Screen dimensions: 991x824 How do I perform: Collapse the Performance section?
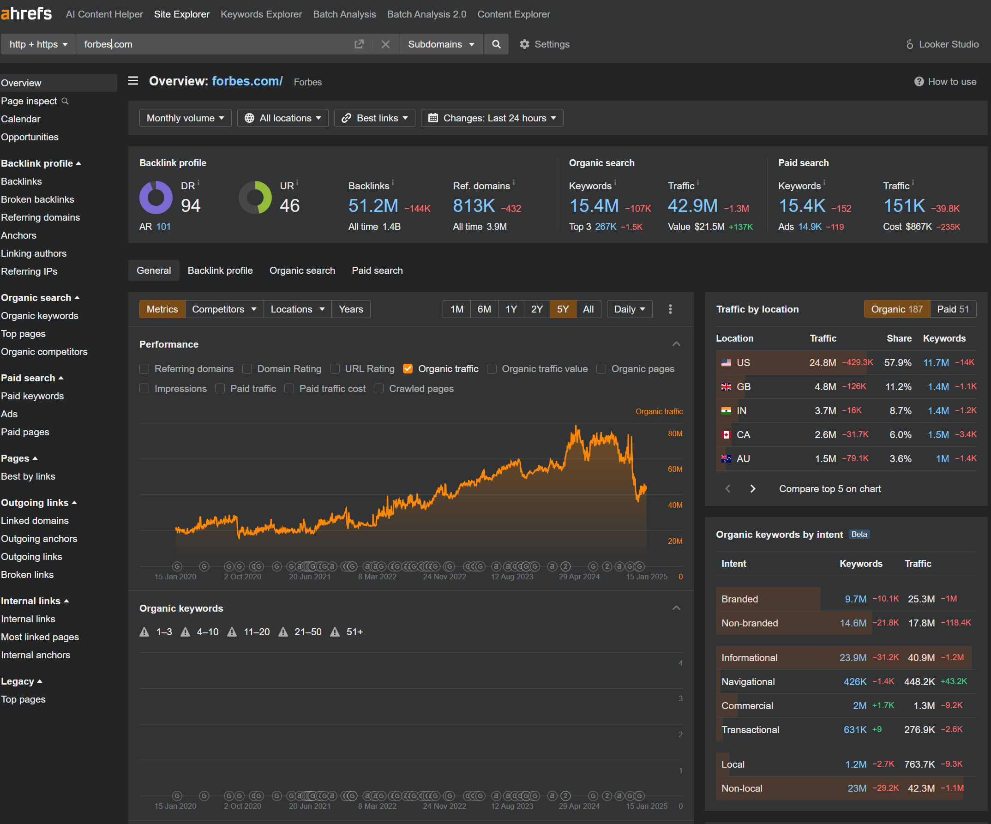click(x=676, y=344)
